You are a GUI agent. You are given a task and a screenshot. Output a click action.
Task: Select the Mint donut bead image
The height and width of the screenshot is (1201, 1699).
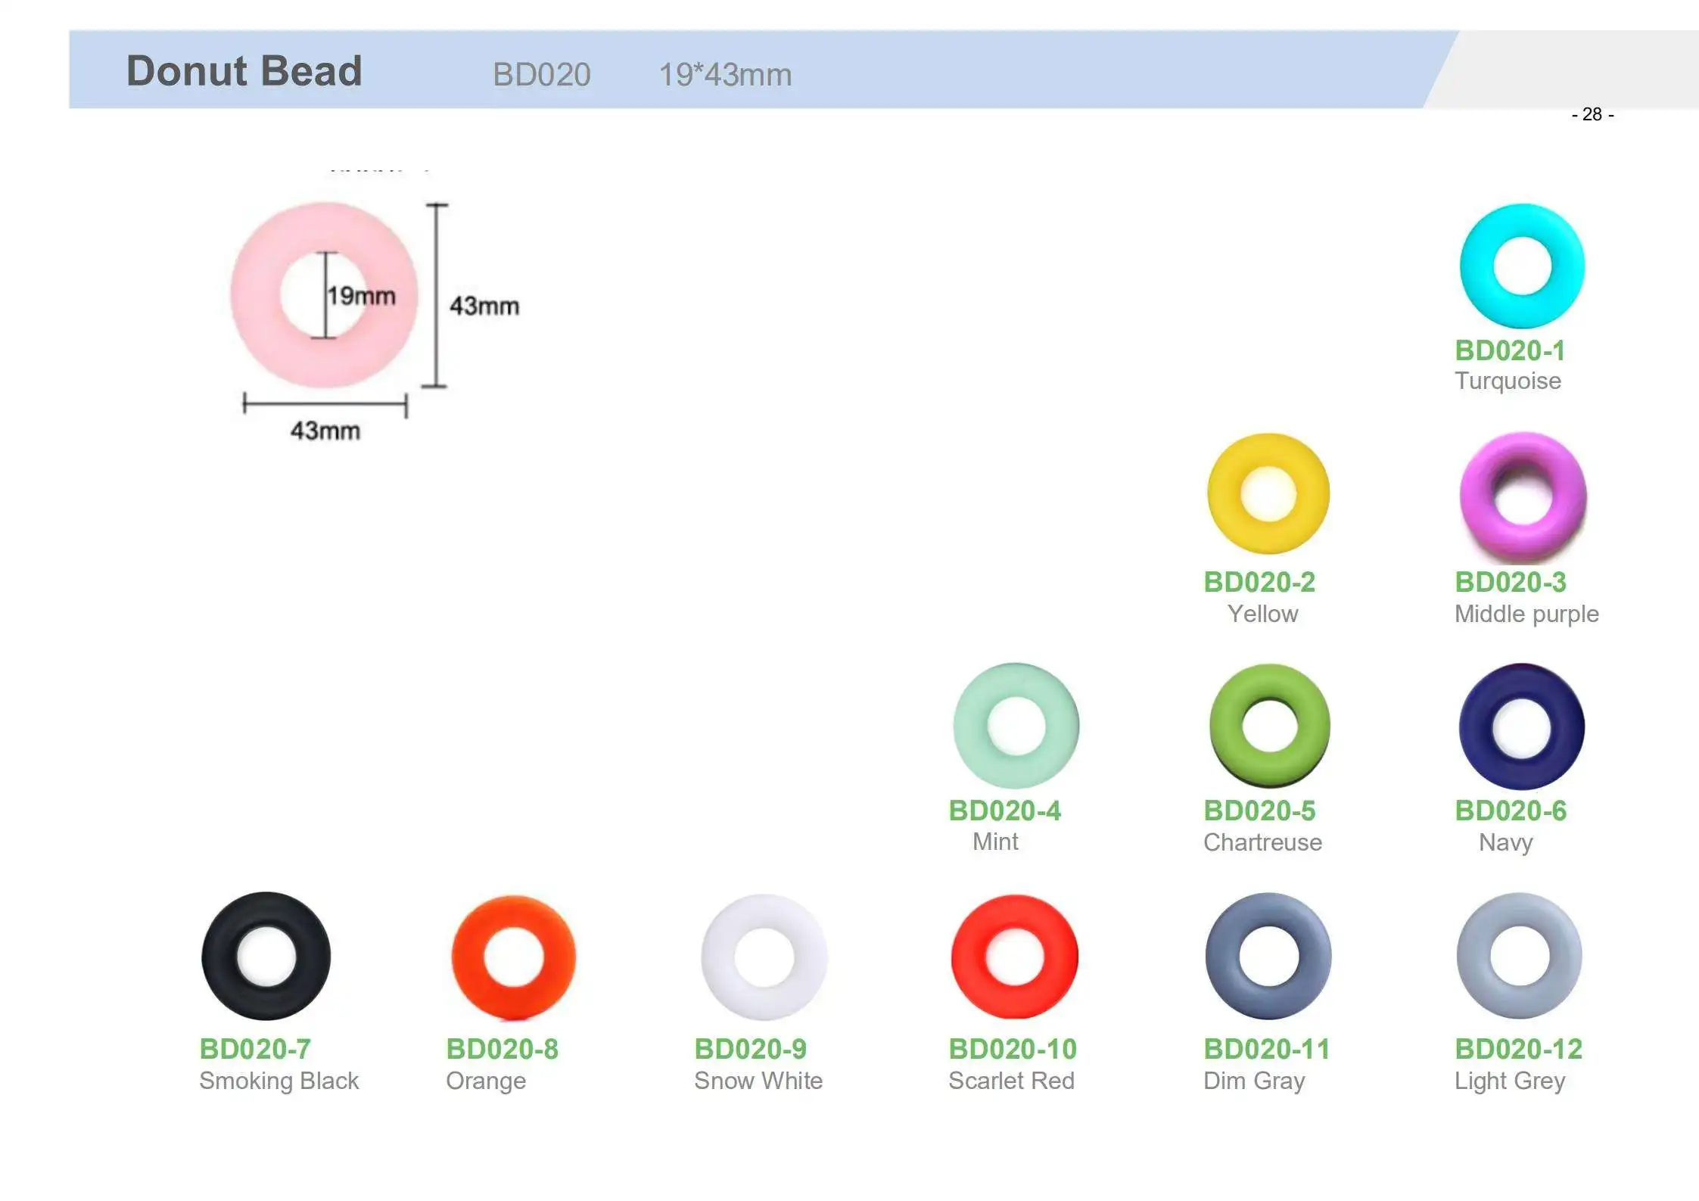1016,726
